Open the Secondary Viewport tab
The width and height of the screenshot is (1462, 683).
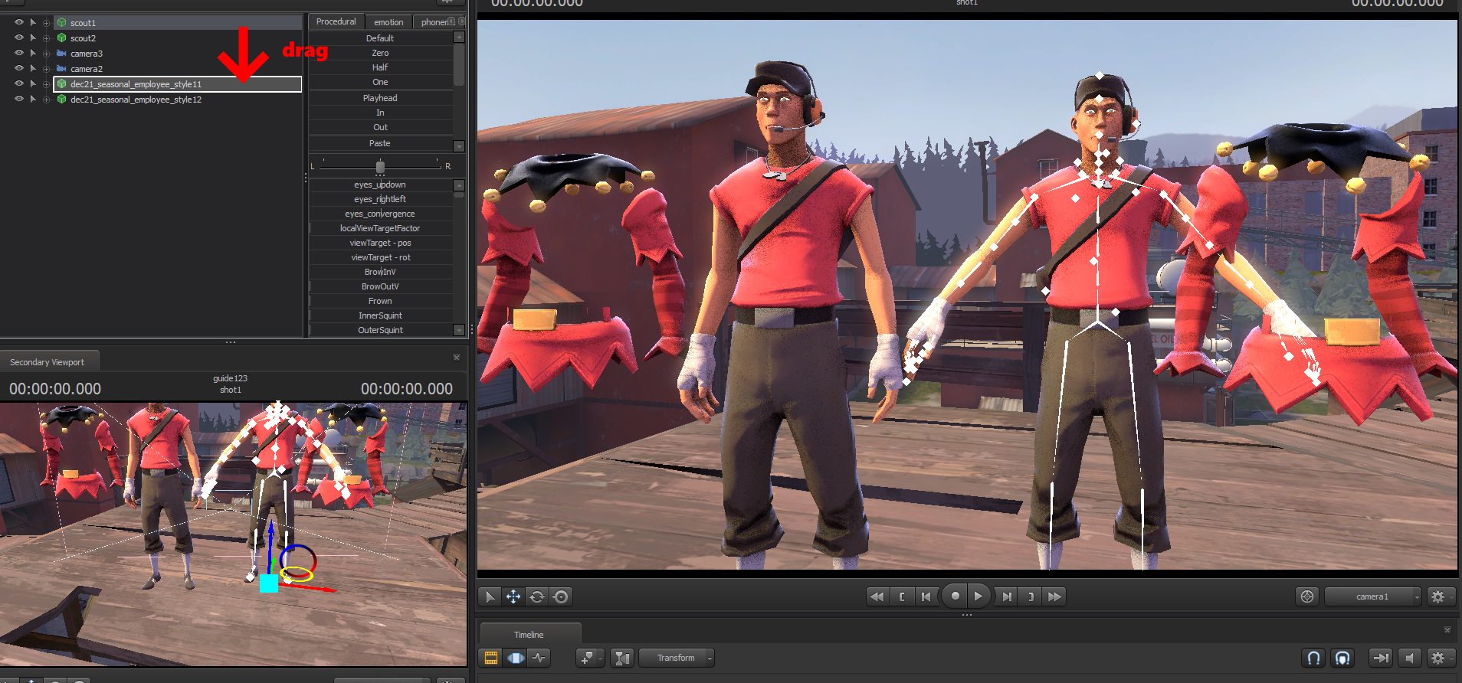pyautogui.click(x=48, y=361)
